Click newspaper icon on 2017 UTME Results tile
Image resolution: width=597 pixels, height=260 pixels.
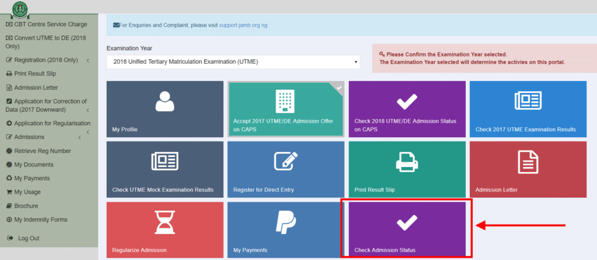pyautogui.click(x=528, y=101)
